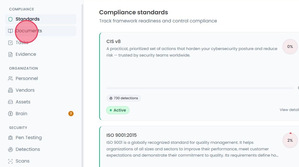Click the SECURITY section label
This screenshot has height=167, width=299.
click(18, 128)
